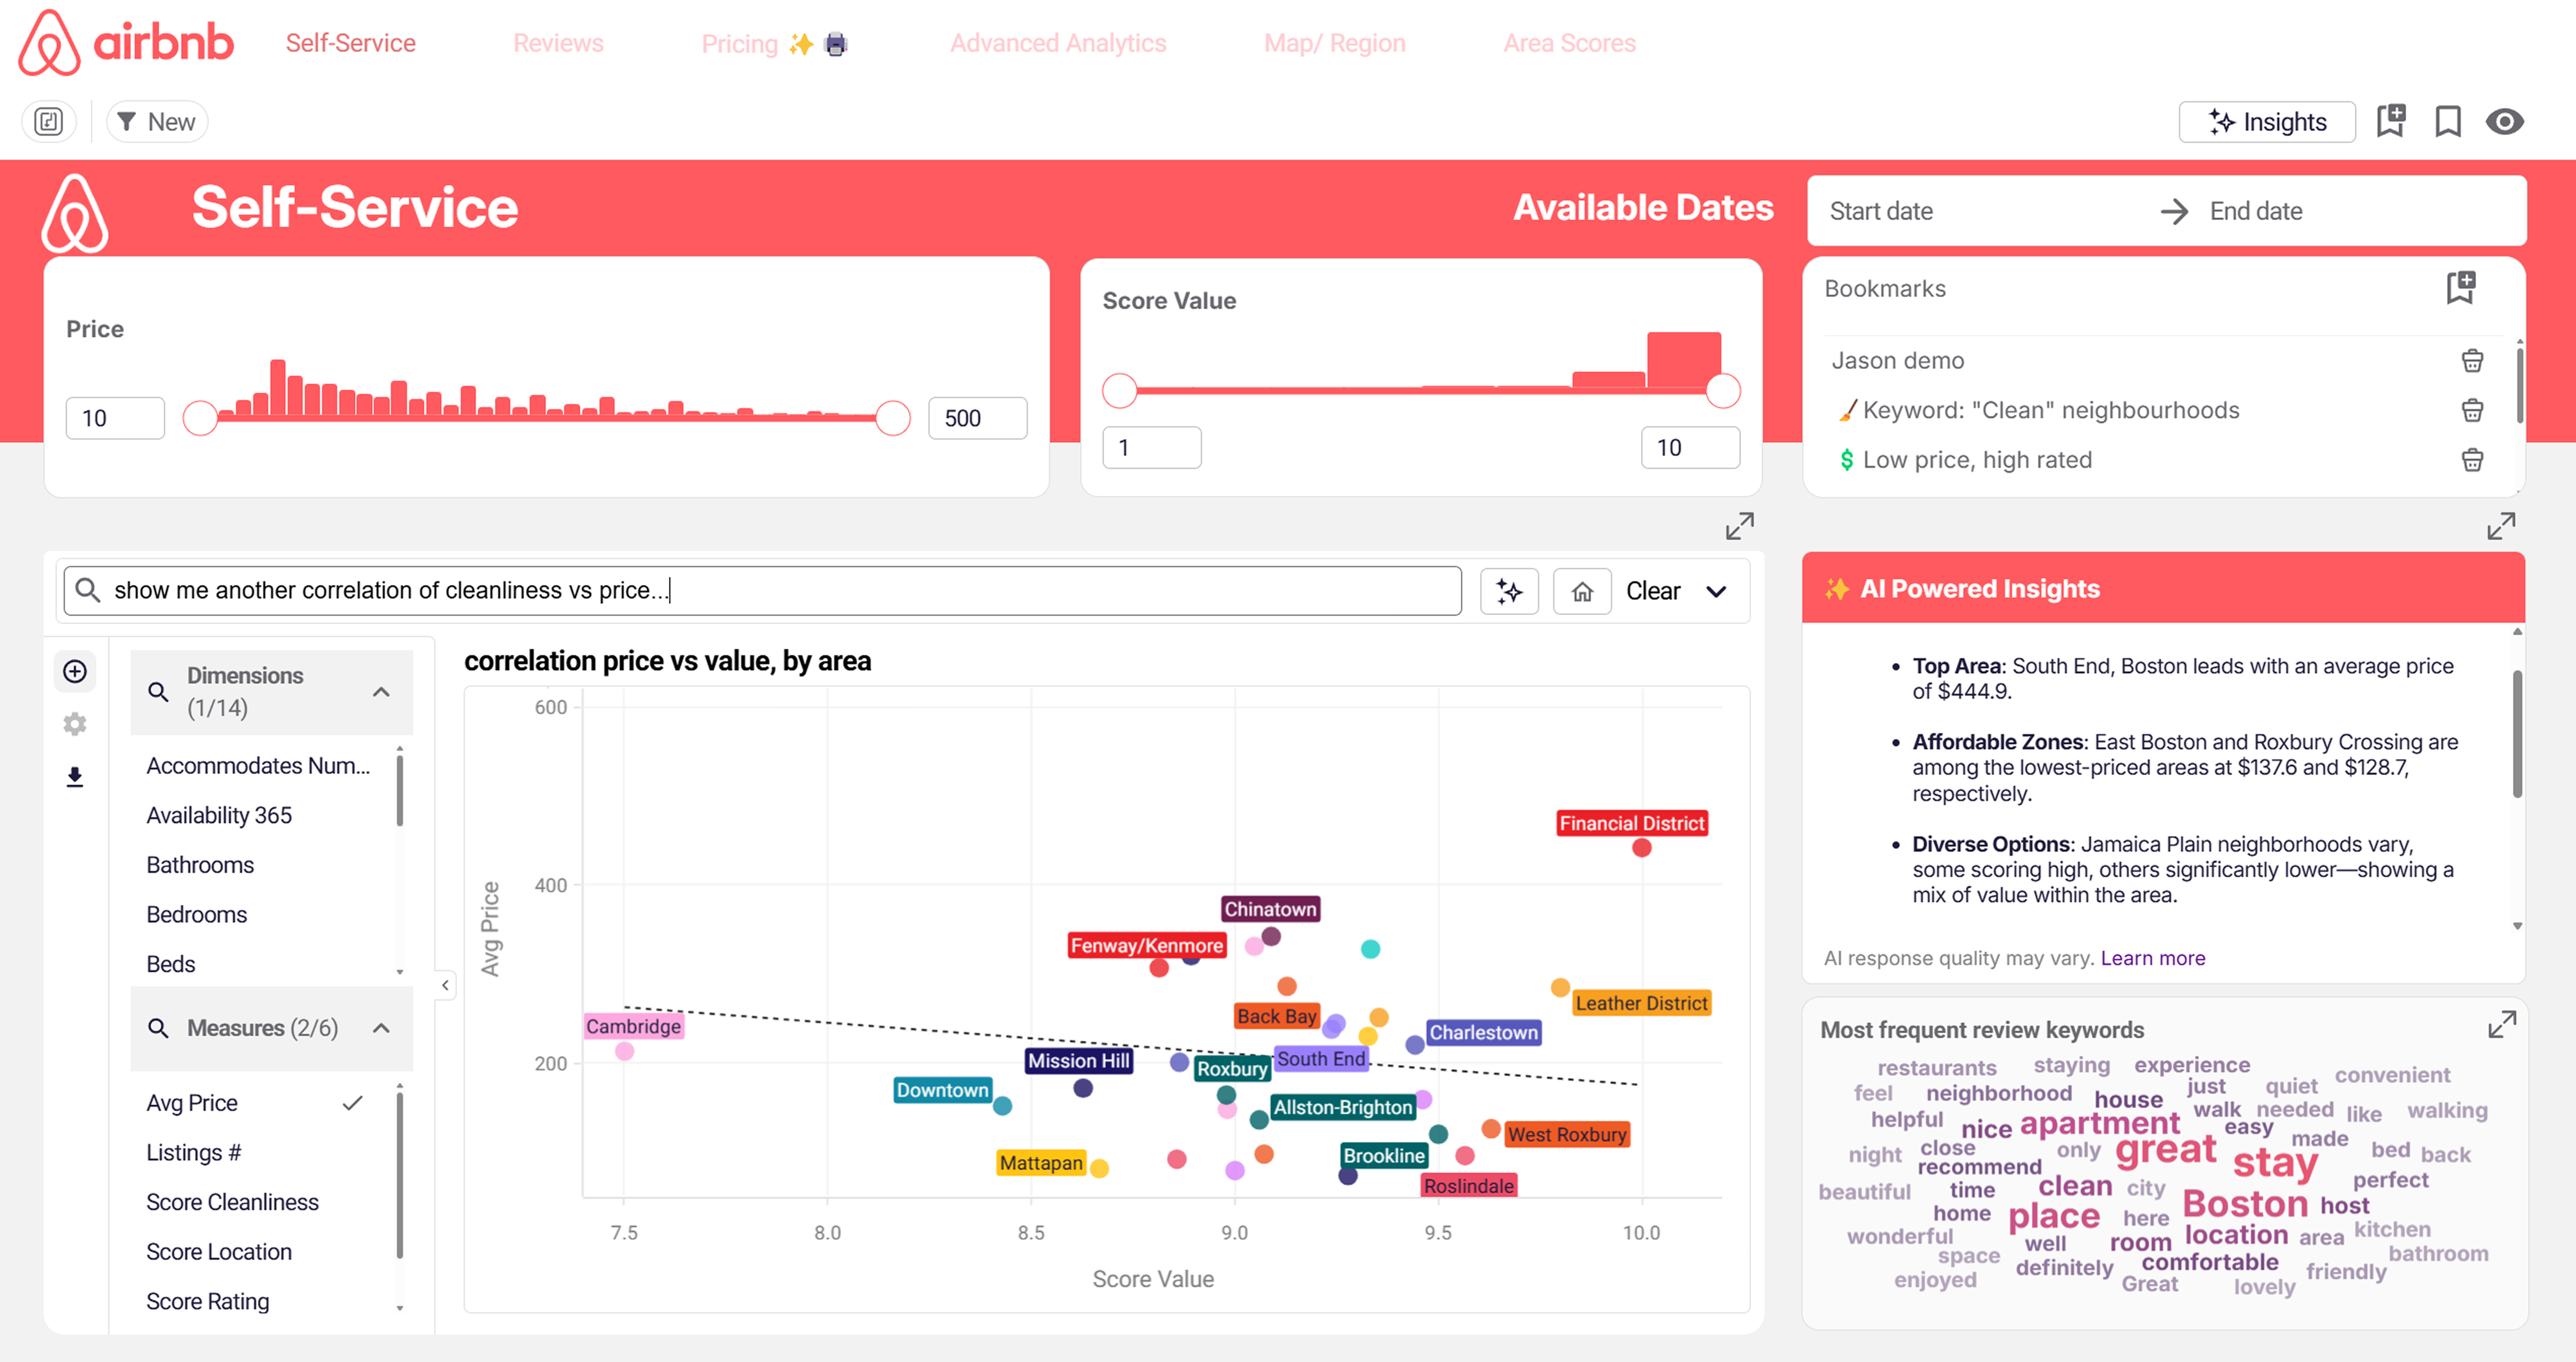Select the Accommodates Num dimension

258,766
